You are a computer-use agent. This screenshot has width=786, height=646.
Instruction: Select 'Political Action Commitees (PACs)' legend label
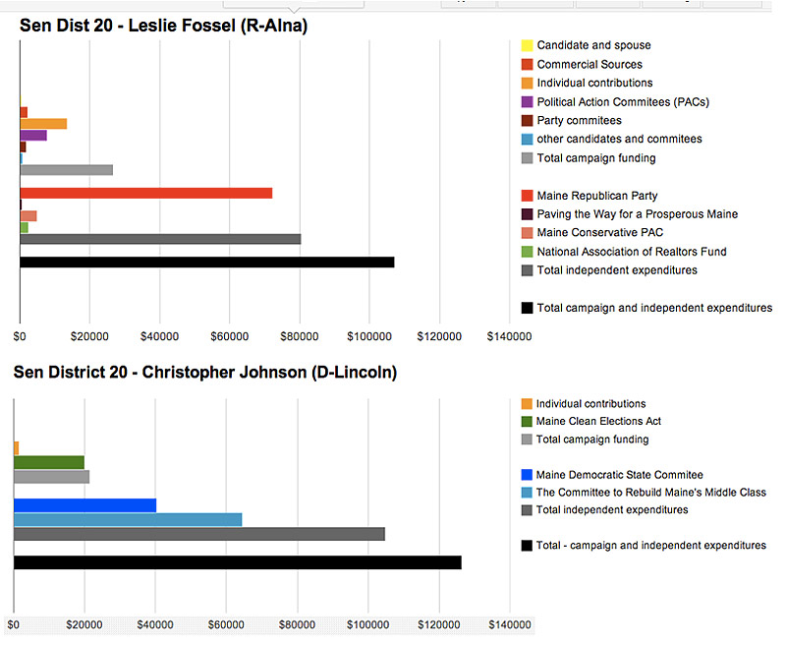(623, 102)
